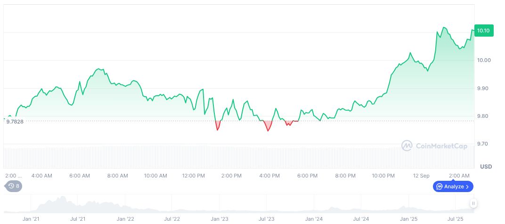The width and height of the screenshot is (505, 224).
Task: Select Jul '23 on the range navigator
Action: (x=267, y=219)
